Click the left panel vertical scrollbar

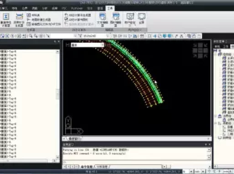tap(57, 104)
